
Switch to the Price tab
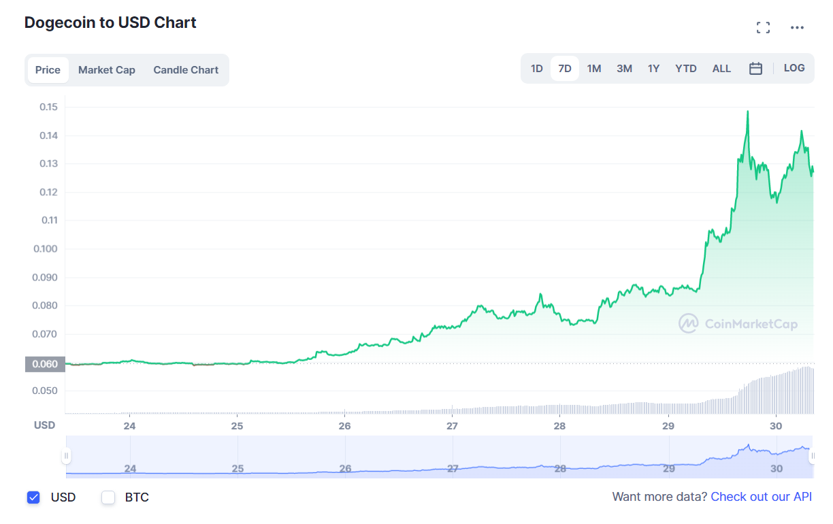coord(48,70)
